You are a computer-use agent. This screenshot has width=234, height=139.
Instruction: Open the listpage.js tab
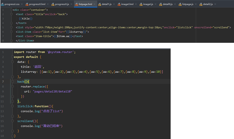188,4
